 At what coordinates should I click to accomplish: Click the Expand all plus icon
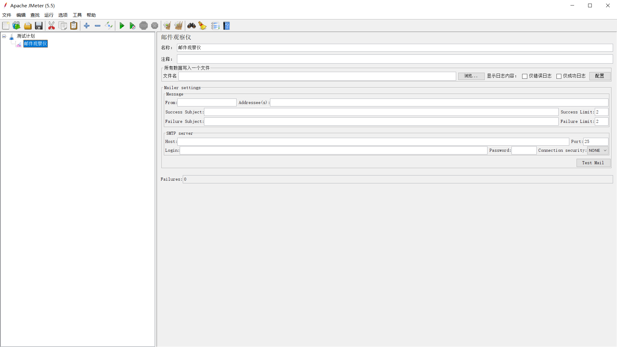tap(87, 26)
